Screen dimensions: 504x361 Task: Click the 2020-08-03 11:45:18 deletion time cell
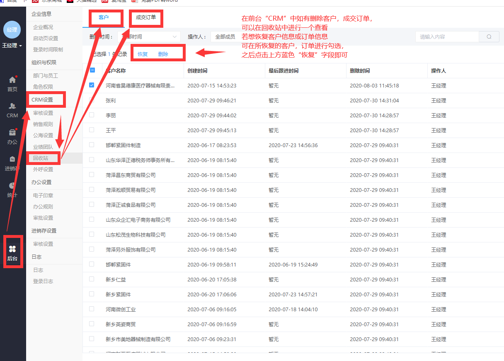[x=374, y=85]
